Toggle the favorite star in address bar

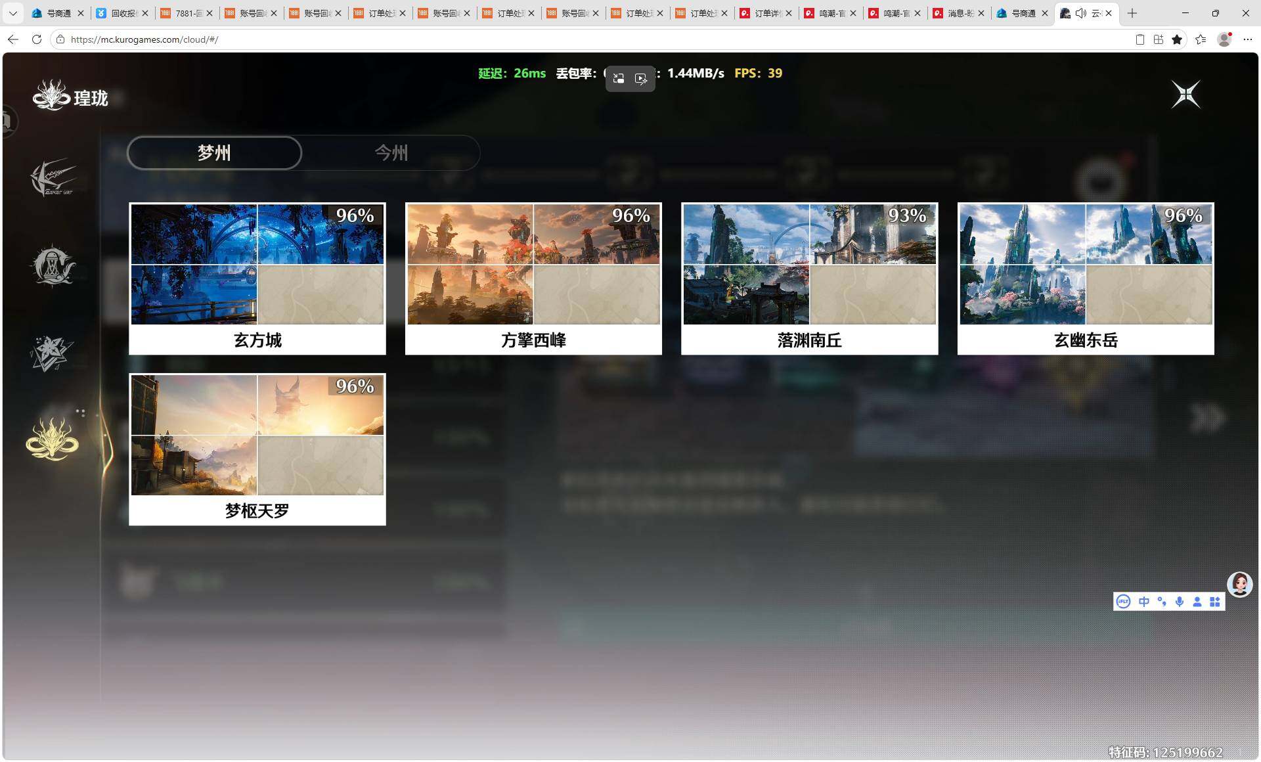[x=1177, y=39]
